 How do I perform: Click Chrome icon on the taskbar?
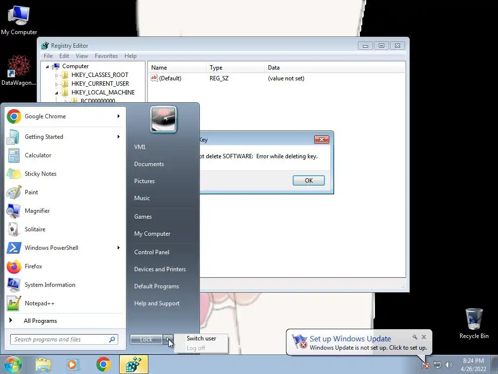point(103,364)
